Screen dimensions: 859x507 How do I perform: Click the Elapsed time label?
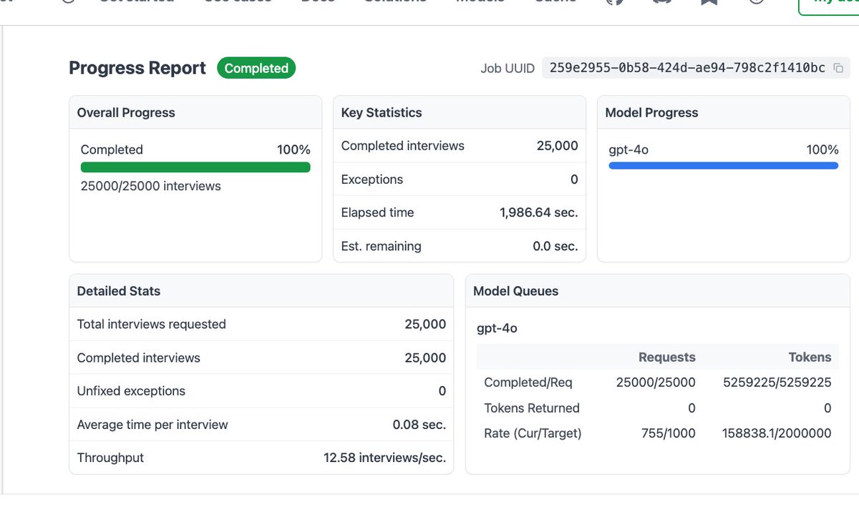coord(377,212)
